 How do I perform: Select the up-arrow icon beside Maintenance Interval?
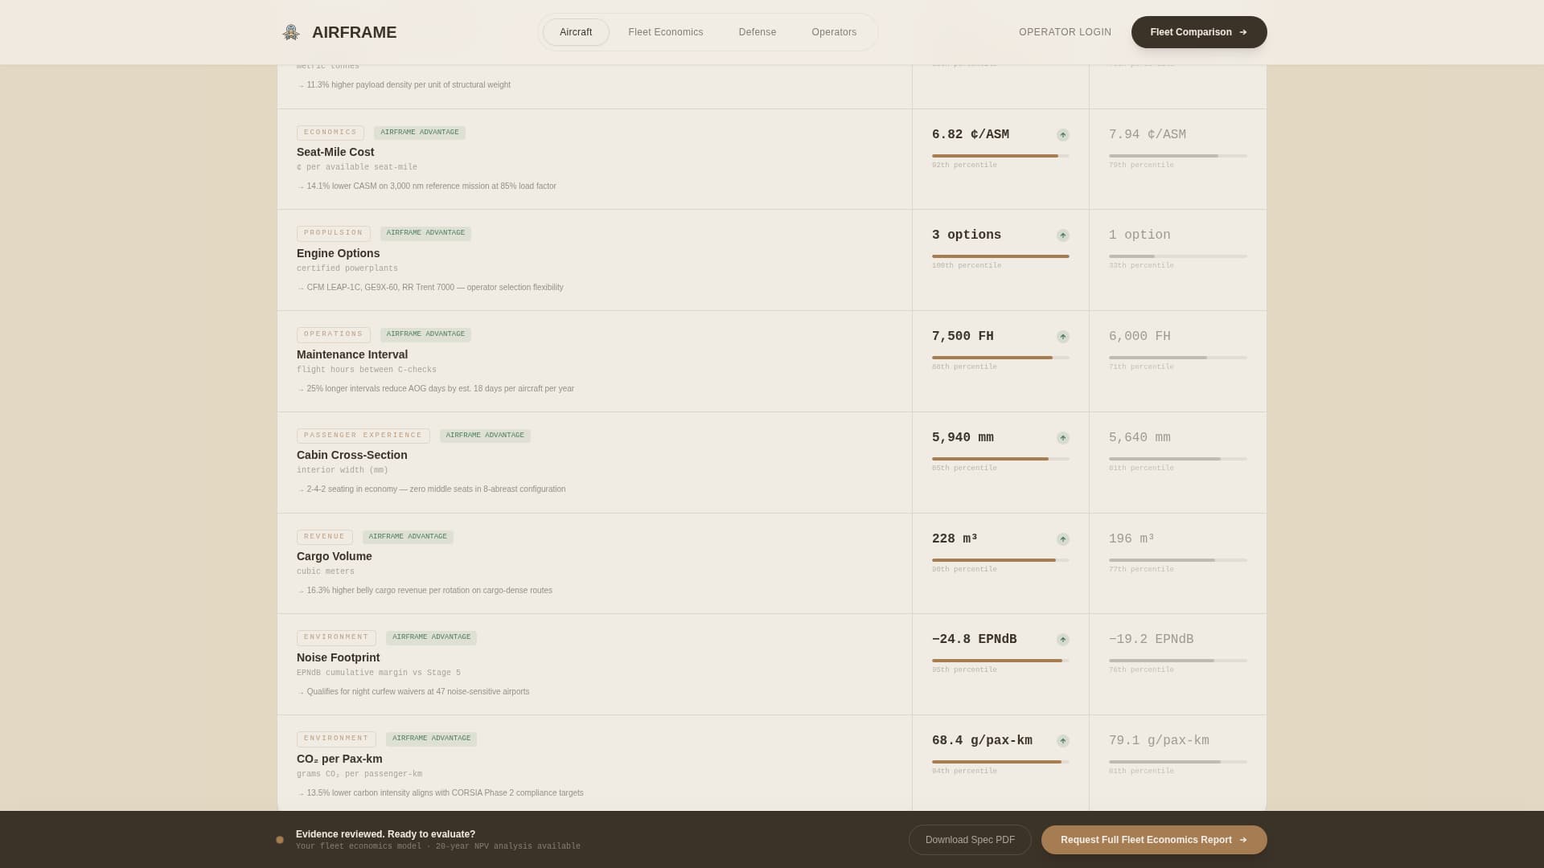(x=1062, y=337)
